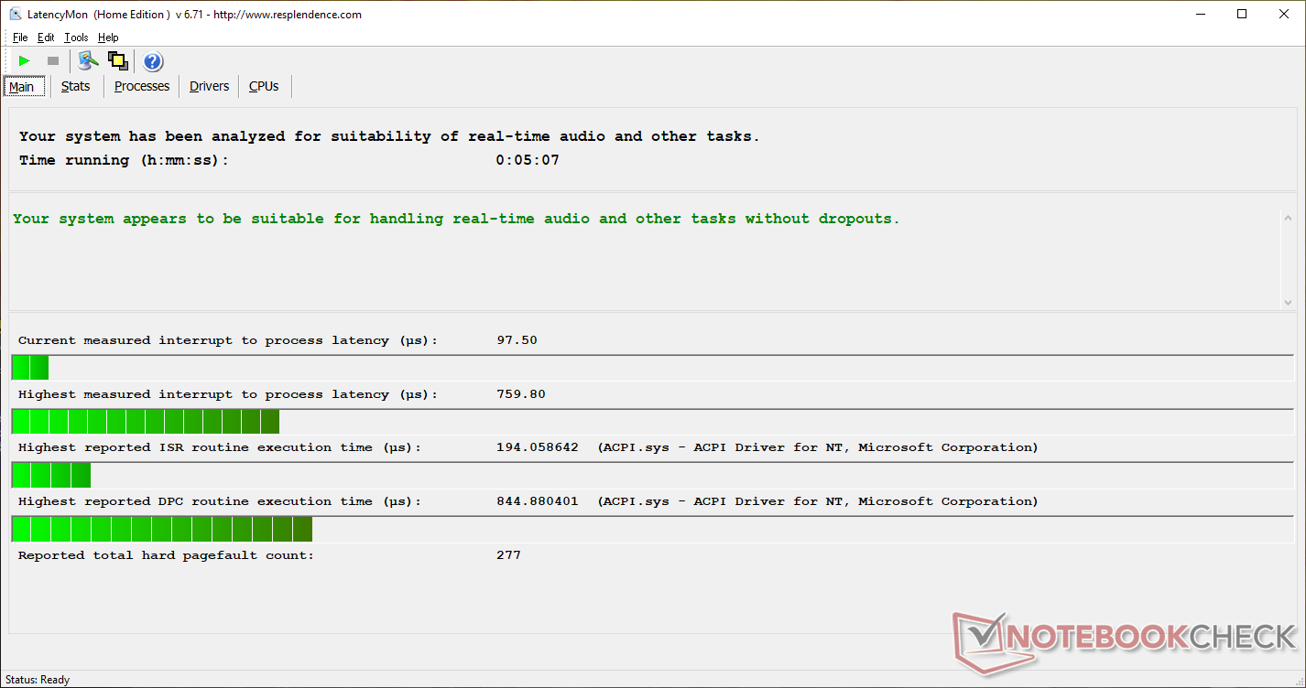This screenshot has height=688, width=1306.
Task: Click the current interrupt latency green bar
Action: click(x=30, y=368)
